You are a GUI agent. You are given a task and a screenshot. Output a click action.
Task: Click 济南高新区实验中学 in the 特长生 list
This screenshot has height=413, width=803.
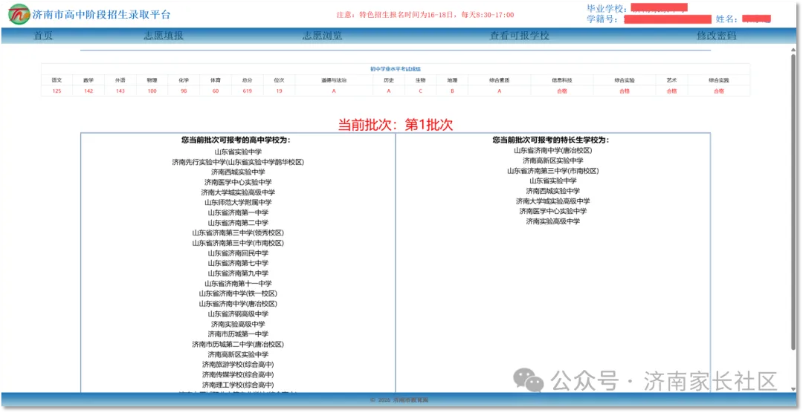[x=552, y=160]
